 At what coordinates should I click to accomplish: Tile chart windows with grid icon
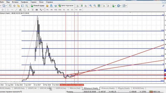click(x=99, y=6)
